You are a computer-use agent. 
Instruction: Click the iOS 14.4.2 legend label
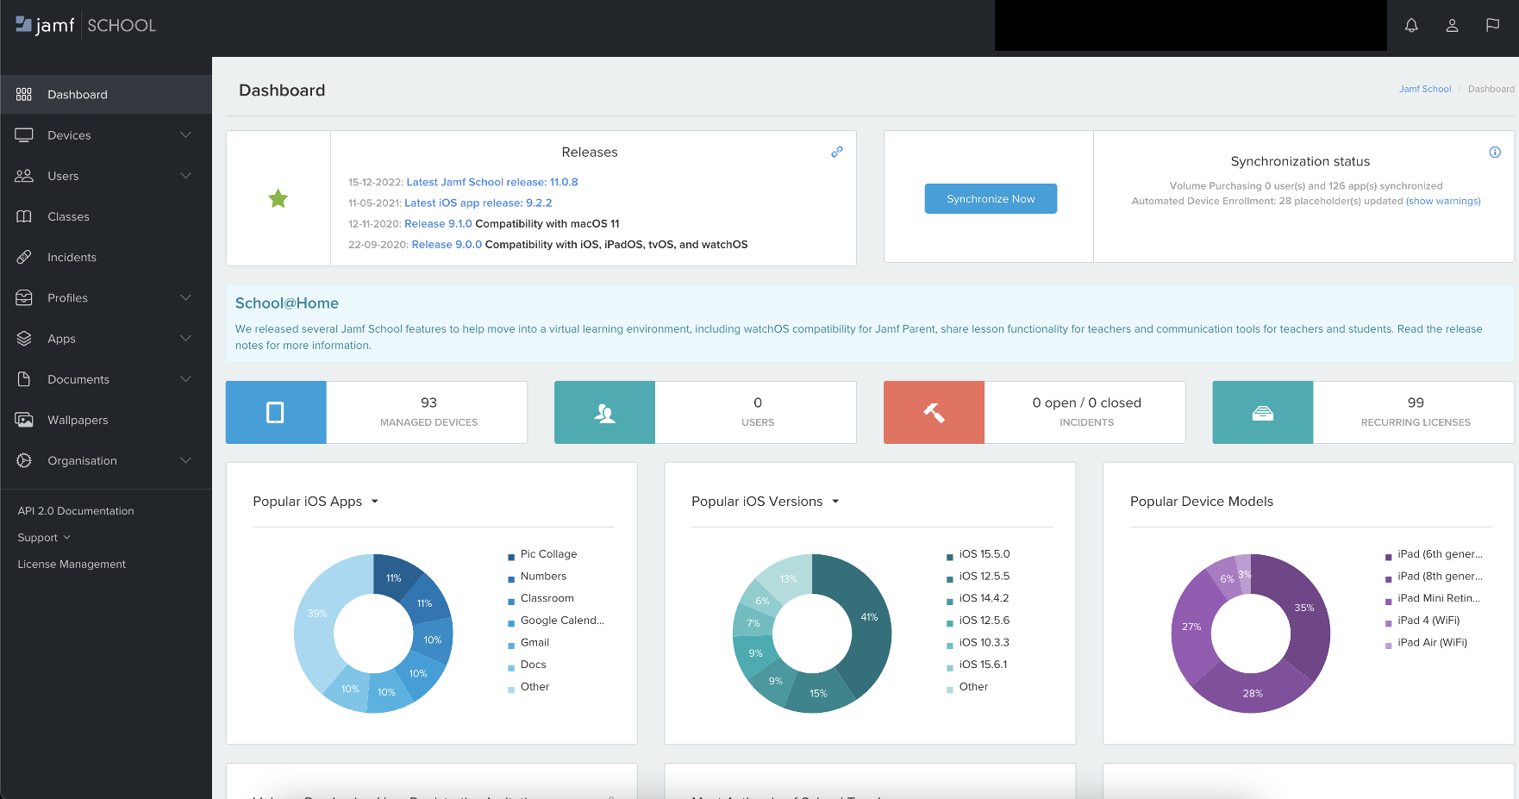pos(984,598)
